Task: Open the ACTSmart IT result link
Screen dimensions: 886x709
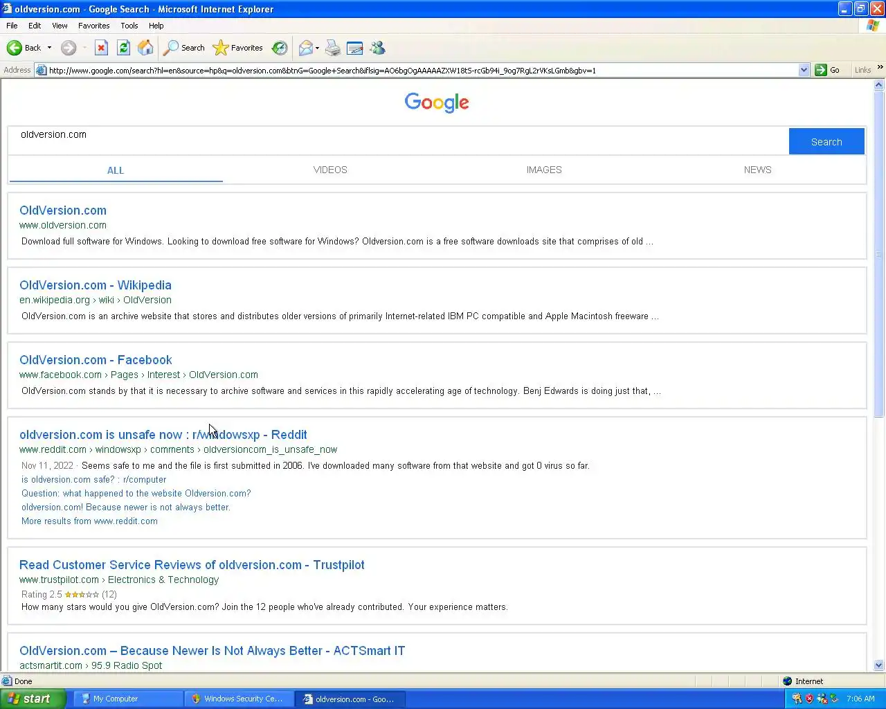Action: [212, 651]
